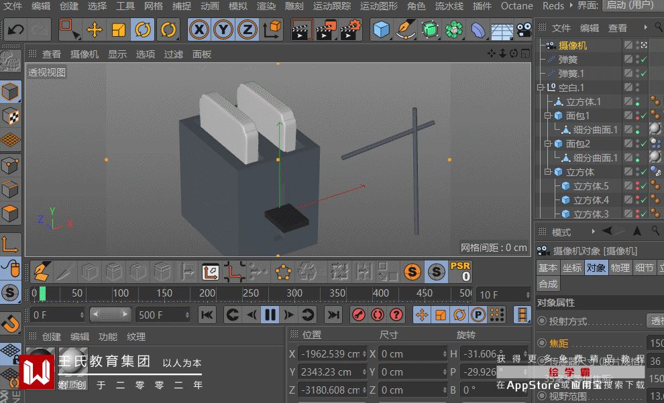This screenshot has height=403, width=664.
Task: Collapse the 面包1 tree node
Action: point(547,115)
